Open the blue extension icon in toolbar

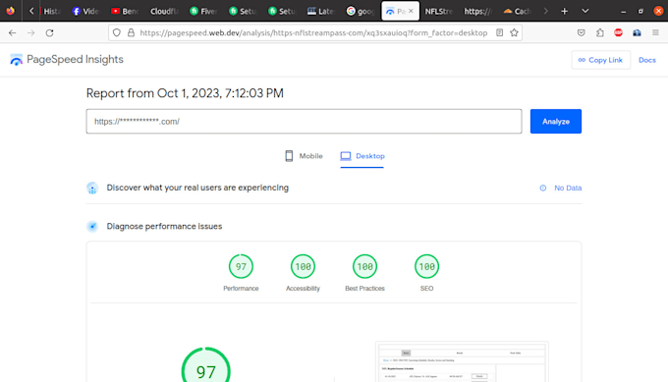click(637, 32)
